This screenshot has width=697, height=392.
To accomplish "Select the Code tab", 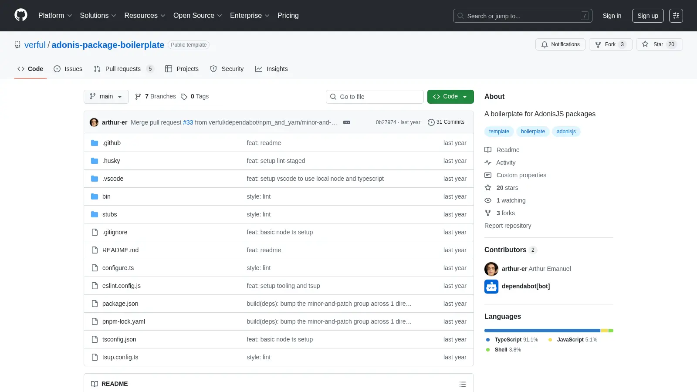I will [x=30, y=69].
